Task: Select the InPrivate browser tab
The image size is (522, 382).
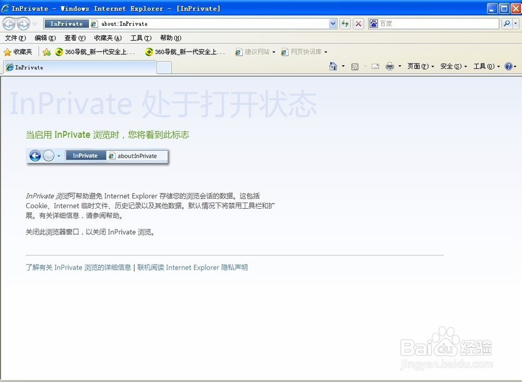Action: (78, 67)
